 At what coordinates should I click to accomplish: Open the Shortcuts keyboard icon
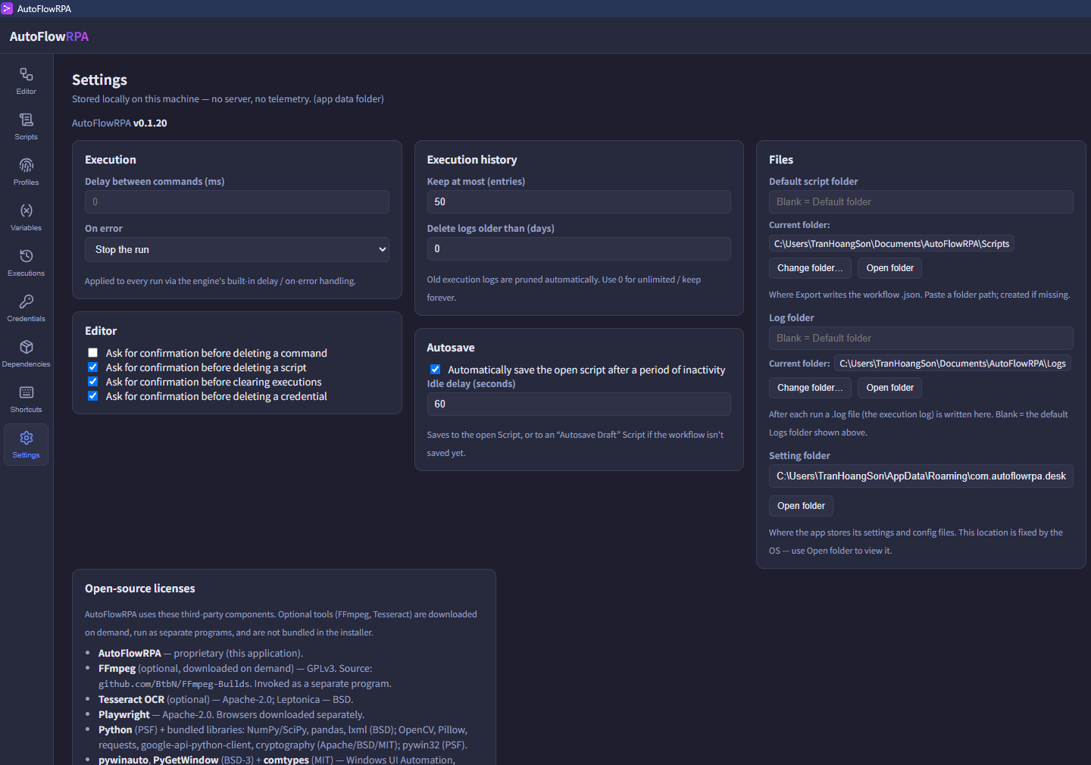27,392
